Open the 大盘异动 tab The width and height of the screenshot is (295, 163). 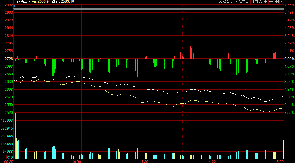coord(242,2)
